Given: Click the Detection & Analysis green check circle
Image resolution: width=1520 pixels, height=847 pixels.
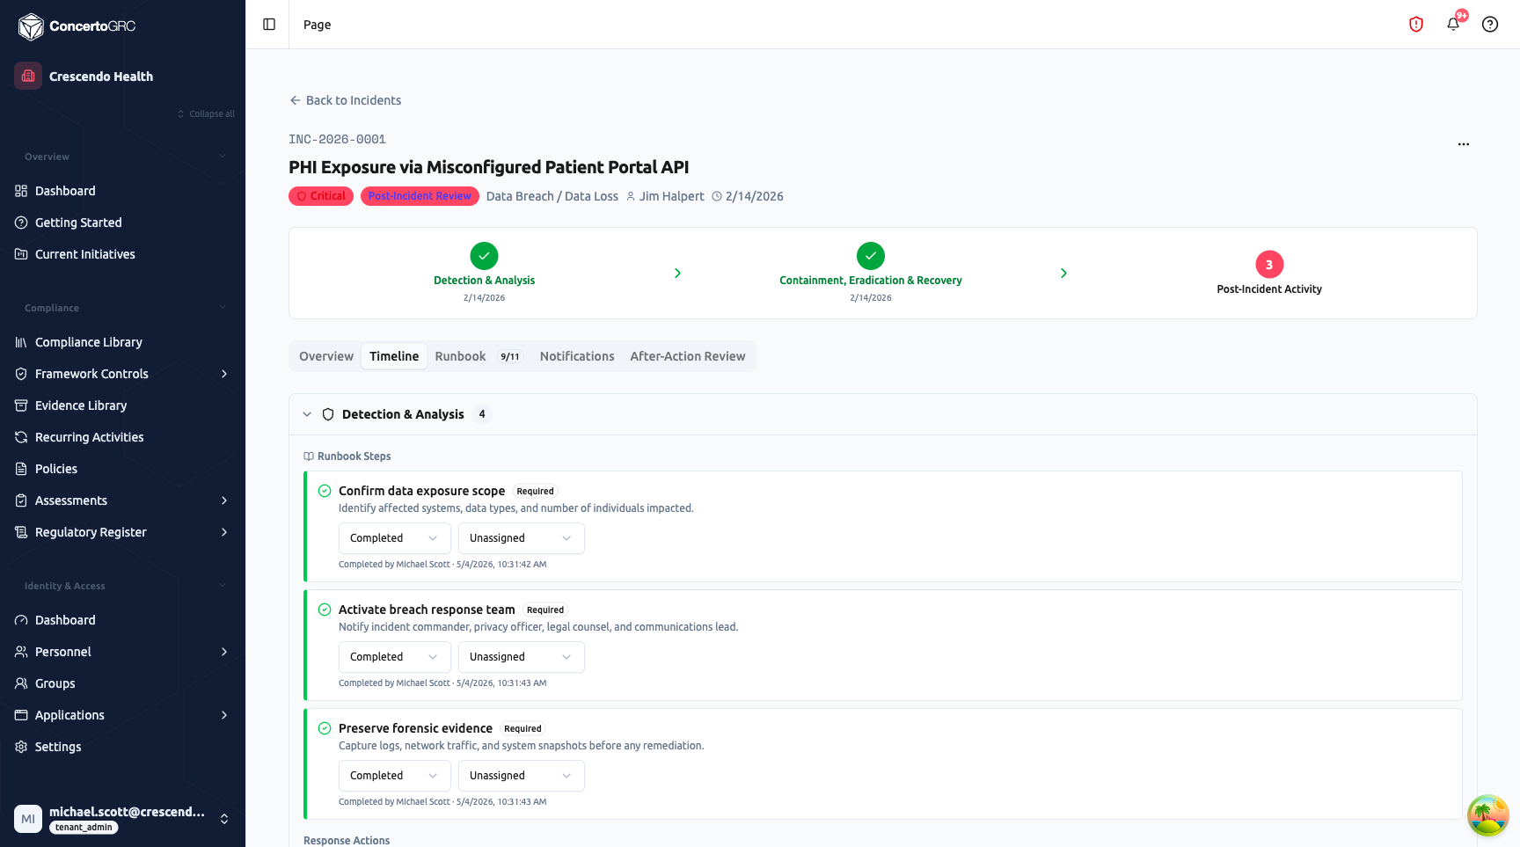Looking at the screenshot, I should tap(484, 256).
